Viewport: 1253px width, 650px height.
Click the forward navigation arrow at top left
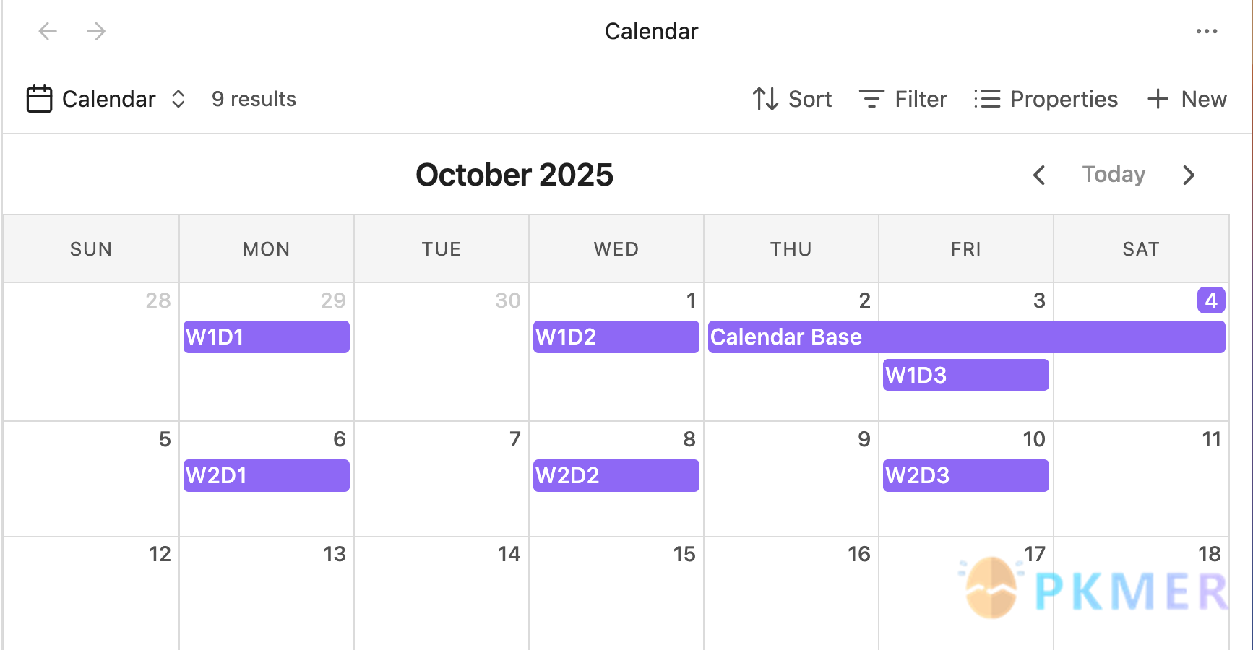tap(96, 31)
